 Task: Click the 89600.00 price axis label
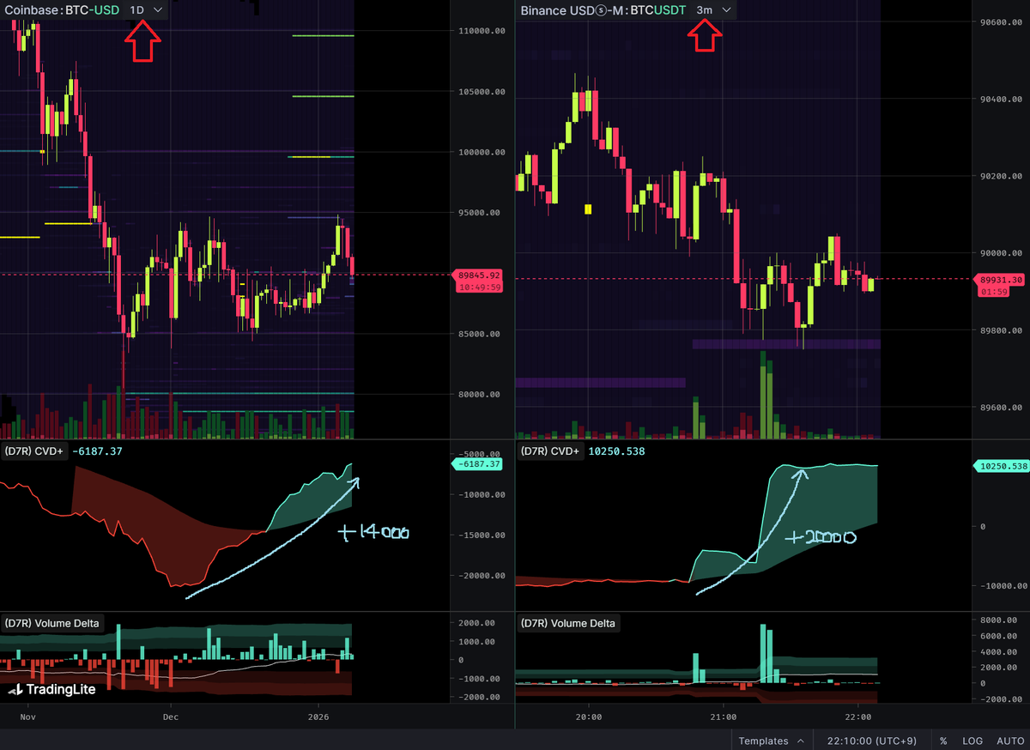point(1001,408)
